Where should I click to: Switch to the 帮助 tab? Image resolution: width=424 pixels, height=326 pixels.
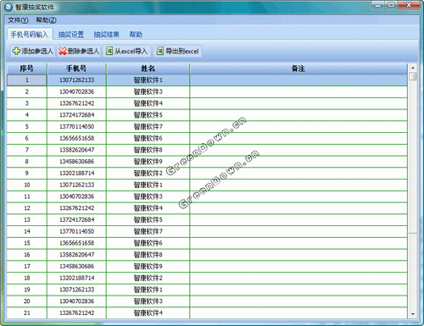click(x=136, y=35)
